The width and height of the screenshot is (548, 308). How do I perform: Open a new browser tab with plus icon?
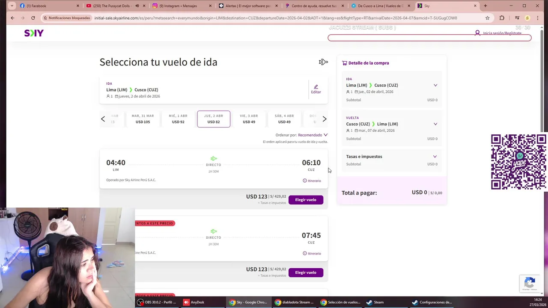click(x=485, y=6)
